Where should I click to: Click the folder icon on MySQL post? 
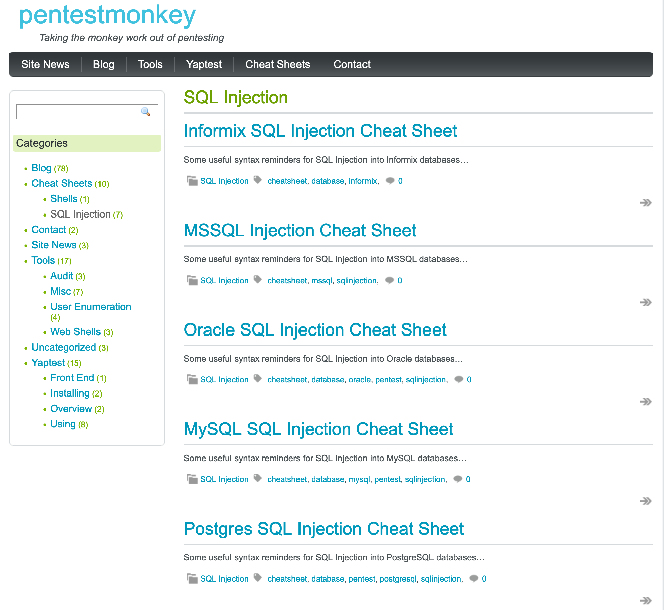click(x=192, y=479)
